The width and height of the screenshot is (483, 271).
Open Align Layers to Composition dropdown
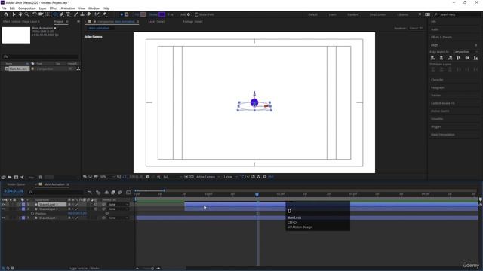pos(465,52)
